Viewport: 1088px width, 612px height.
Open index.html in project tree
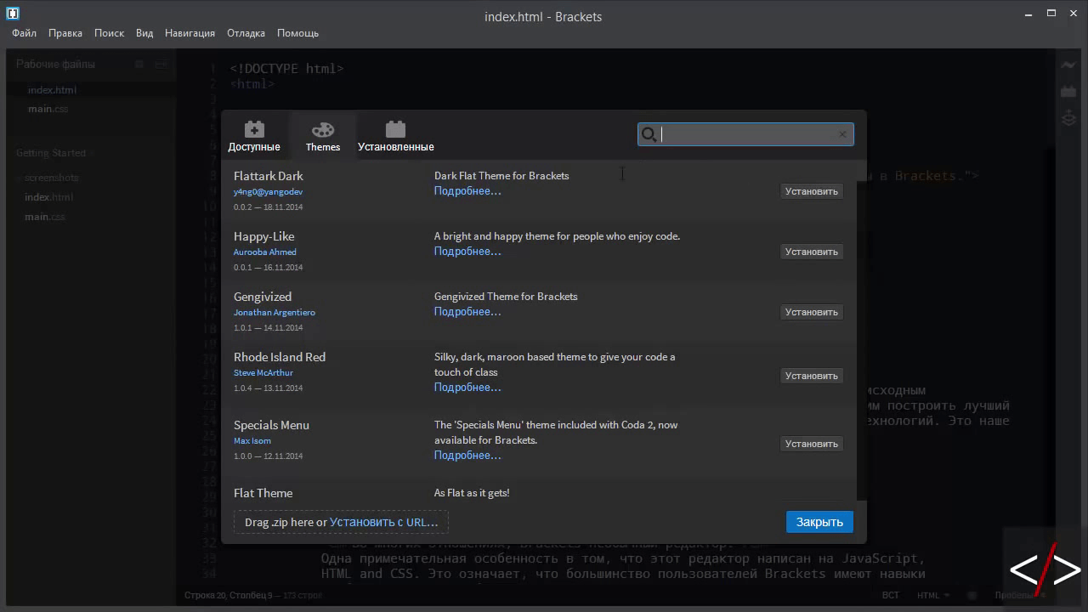(x=48, y=197)
